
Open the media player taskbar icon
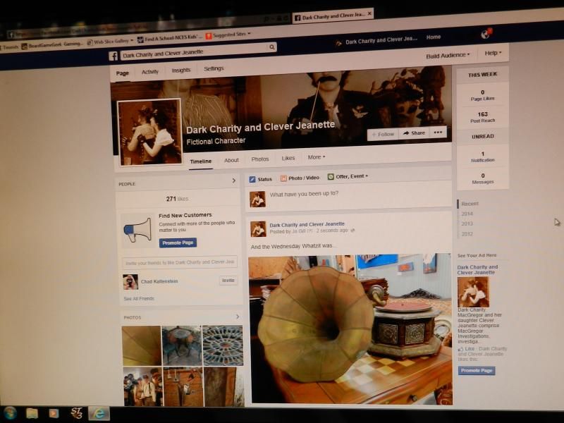[x=54, y=413]
